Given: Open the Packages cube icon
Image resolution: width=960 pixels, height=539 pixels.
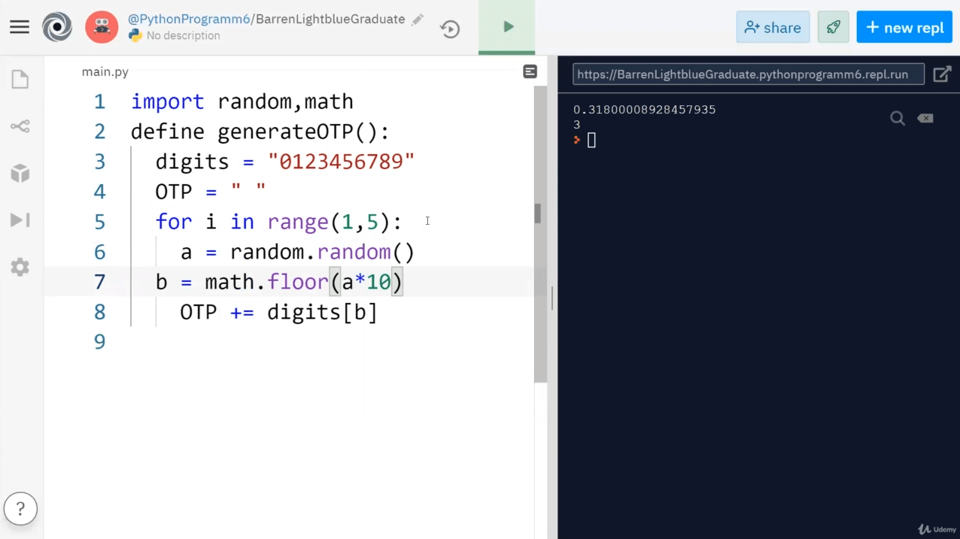Looking at the screenshot, I should coord(20,174).
